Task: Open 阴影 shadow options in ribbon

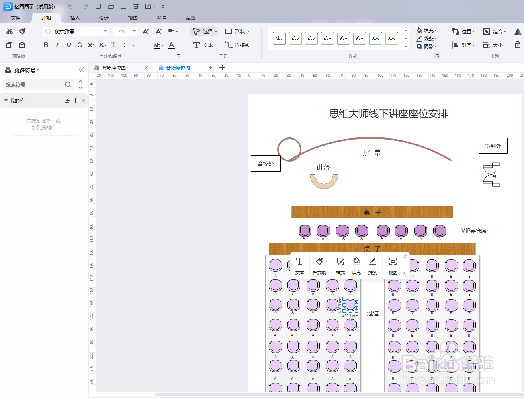Action: tap(426, 46)
